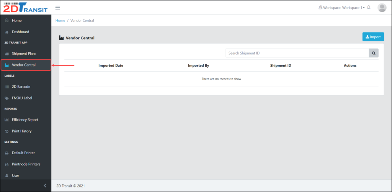
Task: Open the Workspace 1 dropdown
Action: (342, 8)
